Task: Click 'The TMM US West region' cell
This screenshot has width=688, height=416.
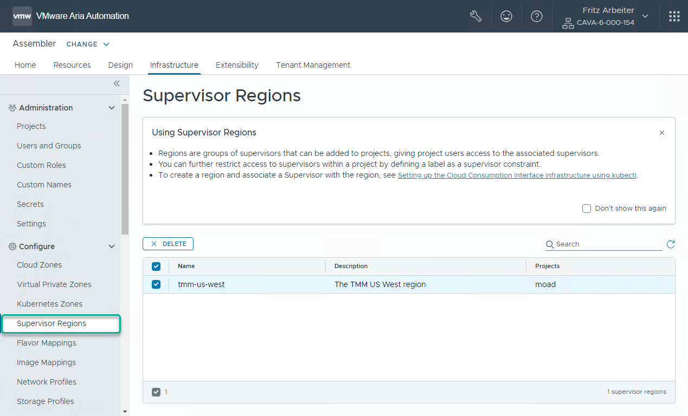Action: (x=380, y=284)
